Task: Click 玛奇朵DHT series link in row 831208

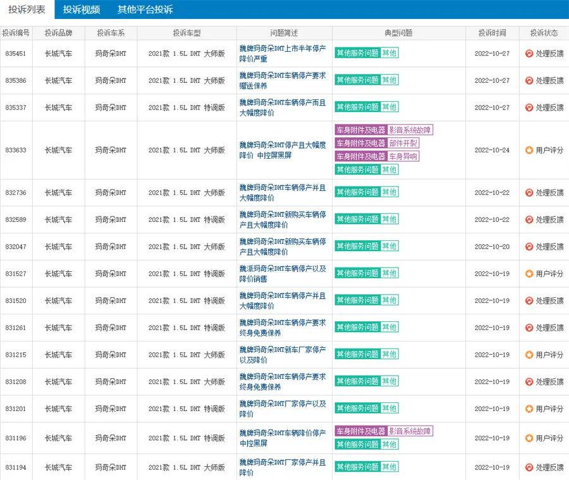Action: [111, 382]
